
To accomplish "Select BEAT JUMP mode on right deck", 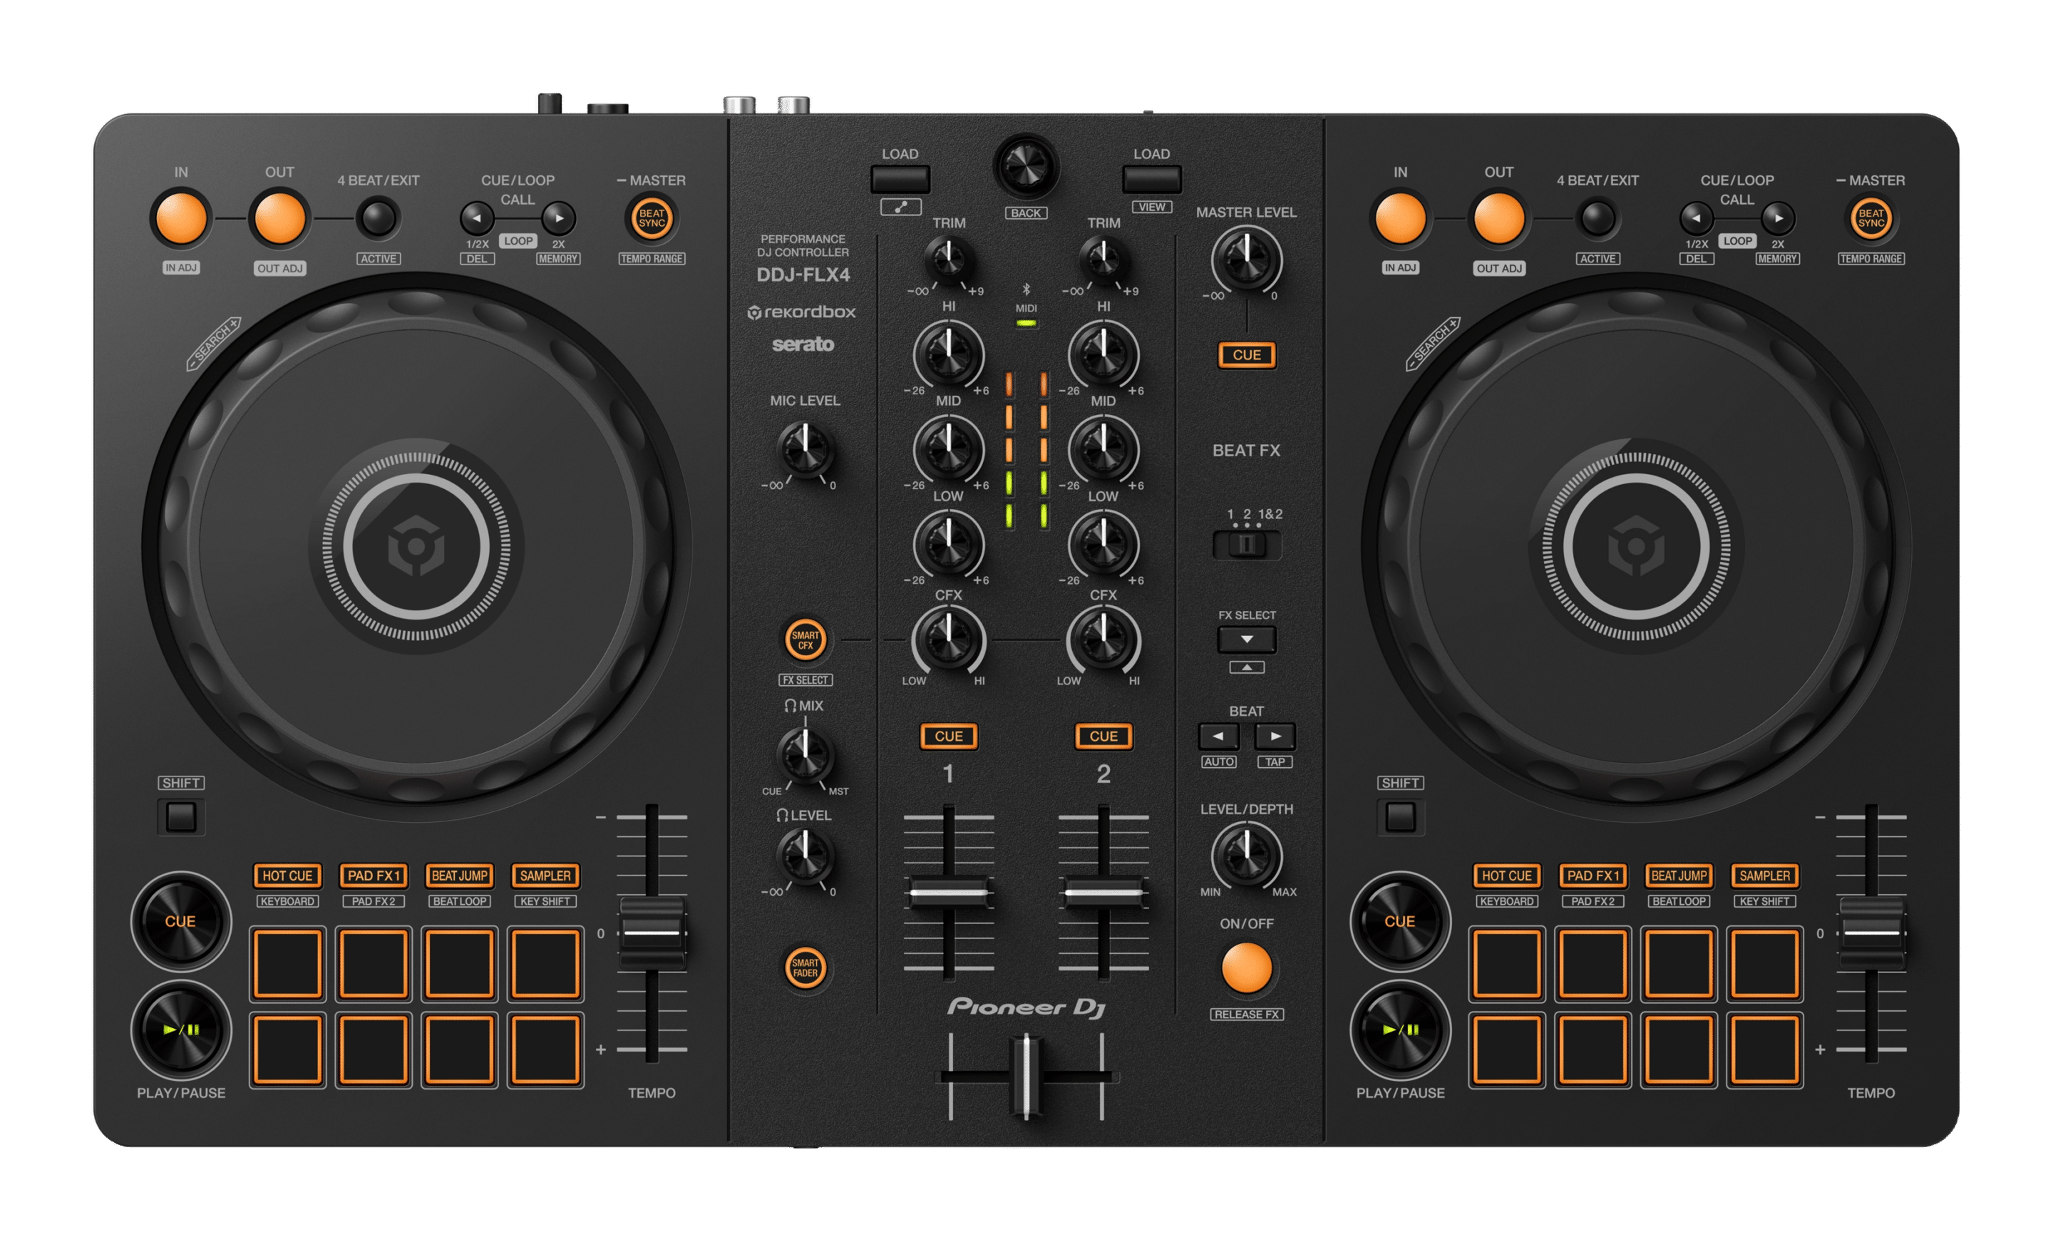I will [1678, 876].
